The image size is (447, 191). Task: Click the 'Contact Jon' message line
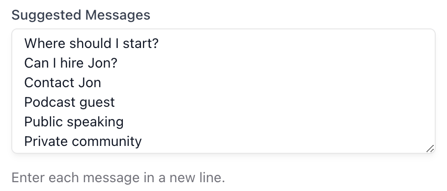62,83
